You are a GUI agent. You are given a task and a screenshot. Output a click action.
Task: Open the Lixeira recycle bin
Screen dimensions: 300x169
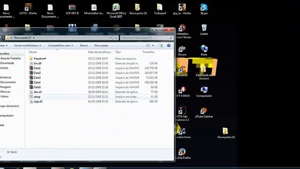204,30
